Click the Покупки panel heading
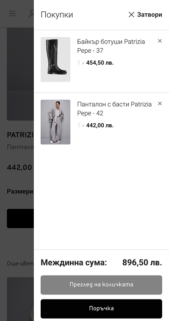This screenshot has width=169, height=321. click(x=57, y=15)
